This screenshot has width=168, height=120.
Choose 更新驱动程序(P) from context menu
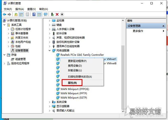pos(77,61)
